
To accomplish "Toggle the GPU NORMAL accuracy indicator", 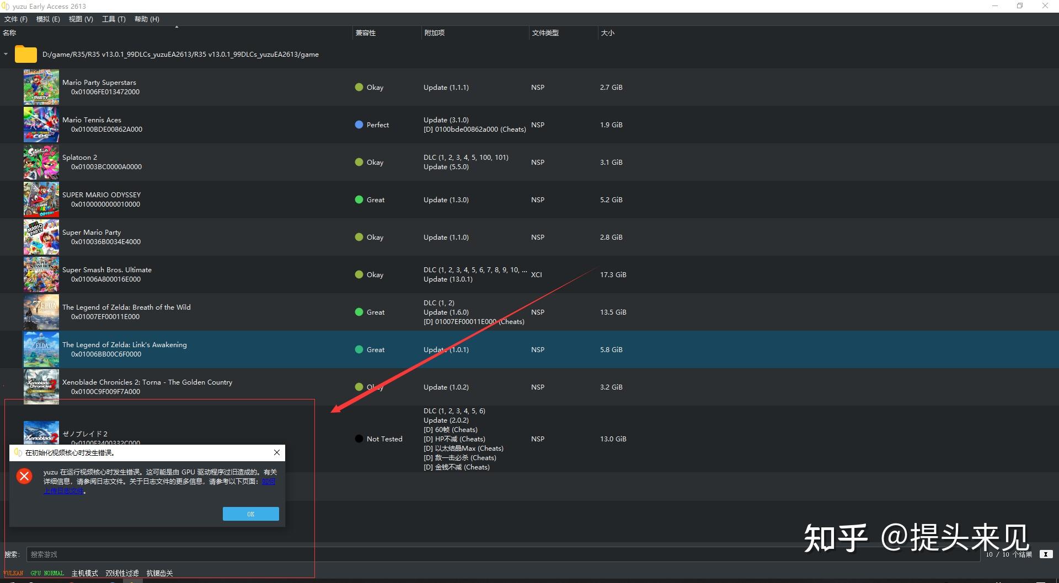I will tap(47, 573).
